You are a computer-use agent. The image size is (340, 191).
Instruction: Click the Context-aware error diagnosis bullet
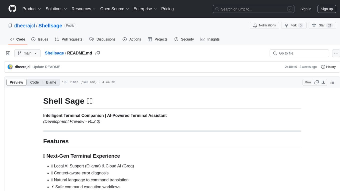click(80, 173)
